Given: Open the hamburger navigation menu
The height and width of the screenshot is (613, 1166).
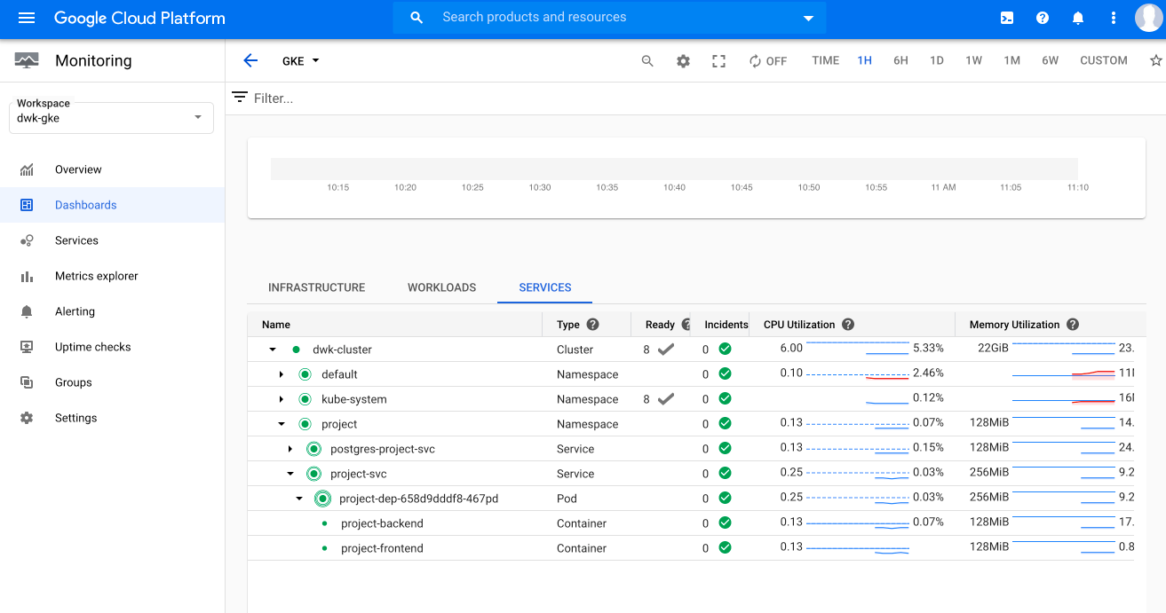Looking at the screenshot, I should click(27, 18).
